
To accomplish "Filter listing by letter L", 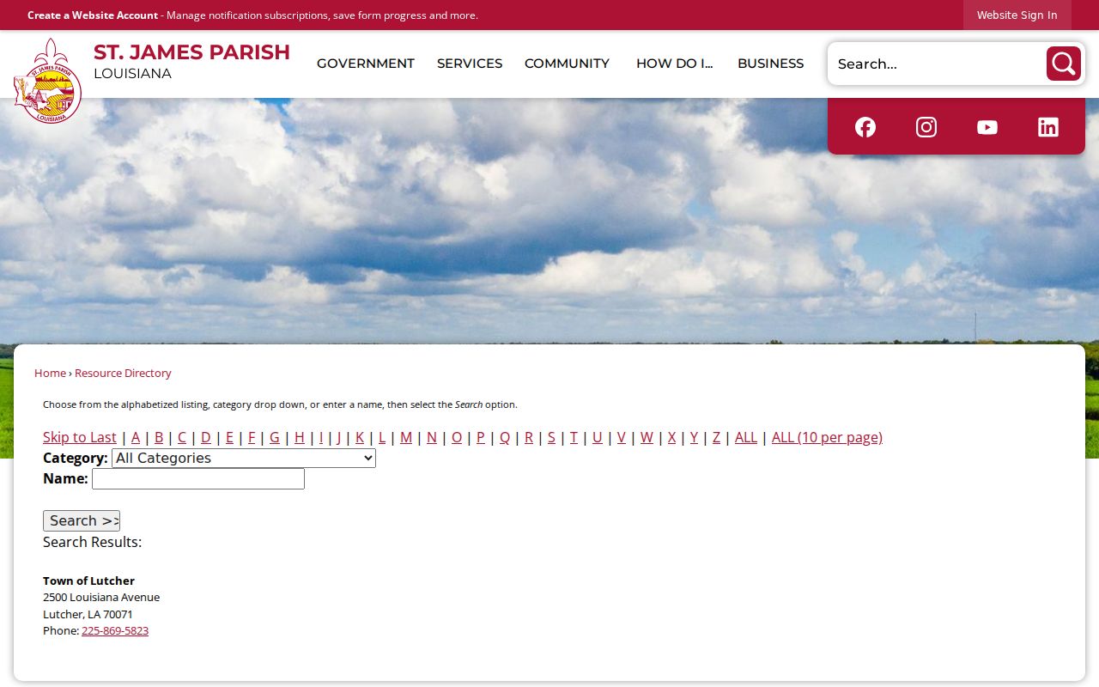I will (x=382, y=438).
